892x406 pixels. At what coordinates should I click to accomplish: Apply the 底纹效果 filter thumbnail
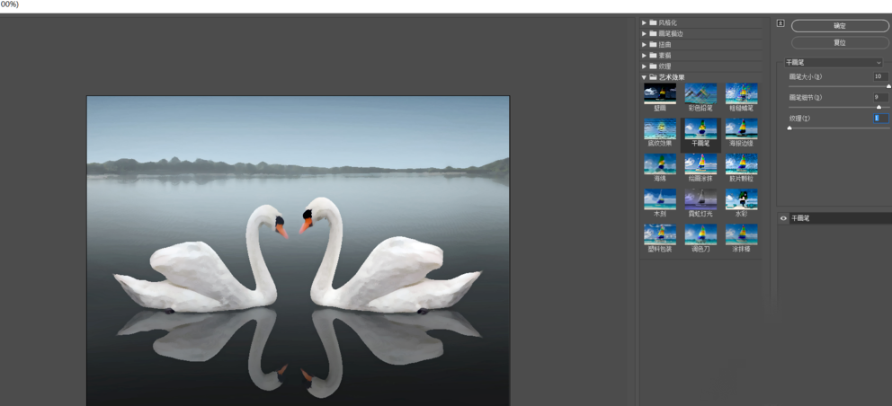659,128
